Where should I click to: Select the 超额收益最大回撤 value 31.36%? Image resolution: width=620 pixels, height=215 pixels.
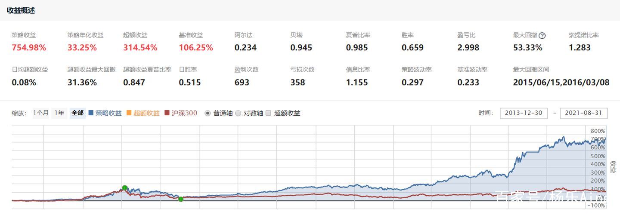pyautogui.click(x=82, y=82)
